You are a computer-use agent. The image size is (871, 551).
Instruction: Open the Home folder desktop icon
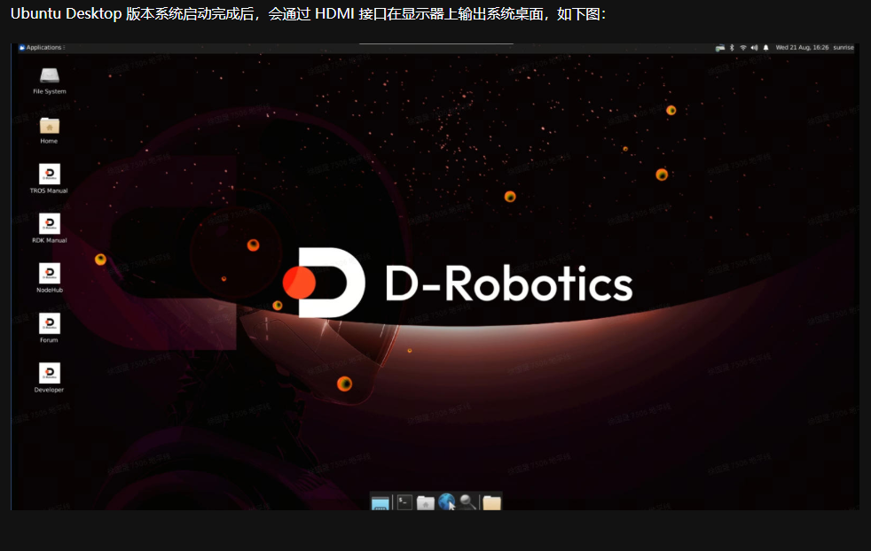click(49, 127)
